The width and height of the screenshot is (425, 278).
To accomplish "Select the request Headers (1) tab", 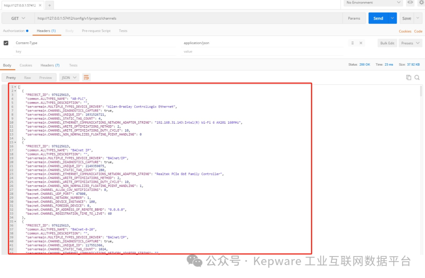I will (46, 31).
